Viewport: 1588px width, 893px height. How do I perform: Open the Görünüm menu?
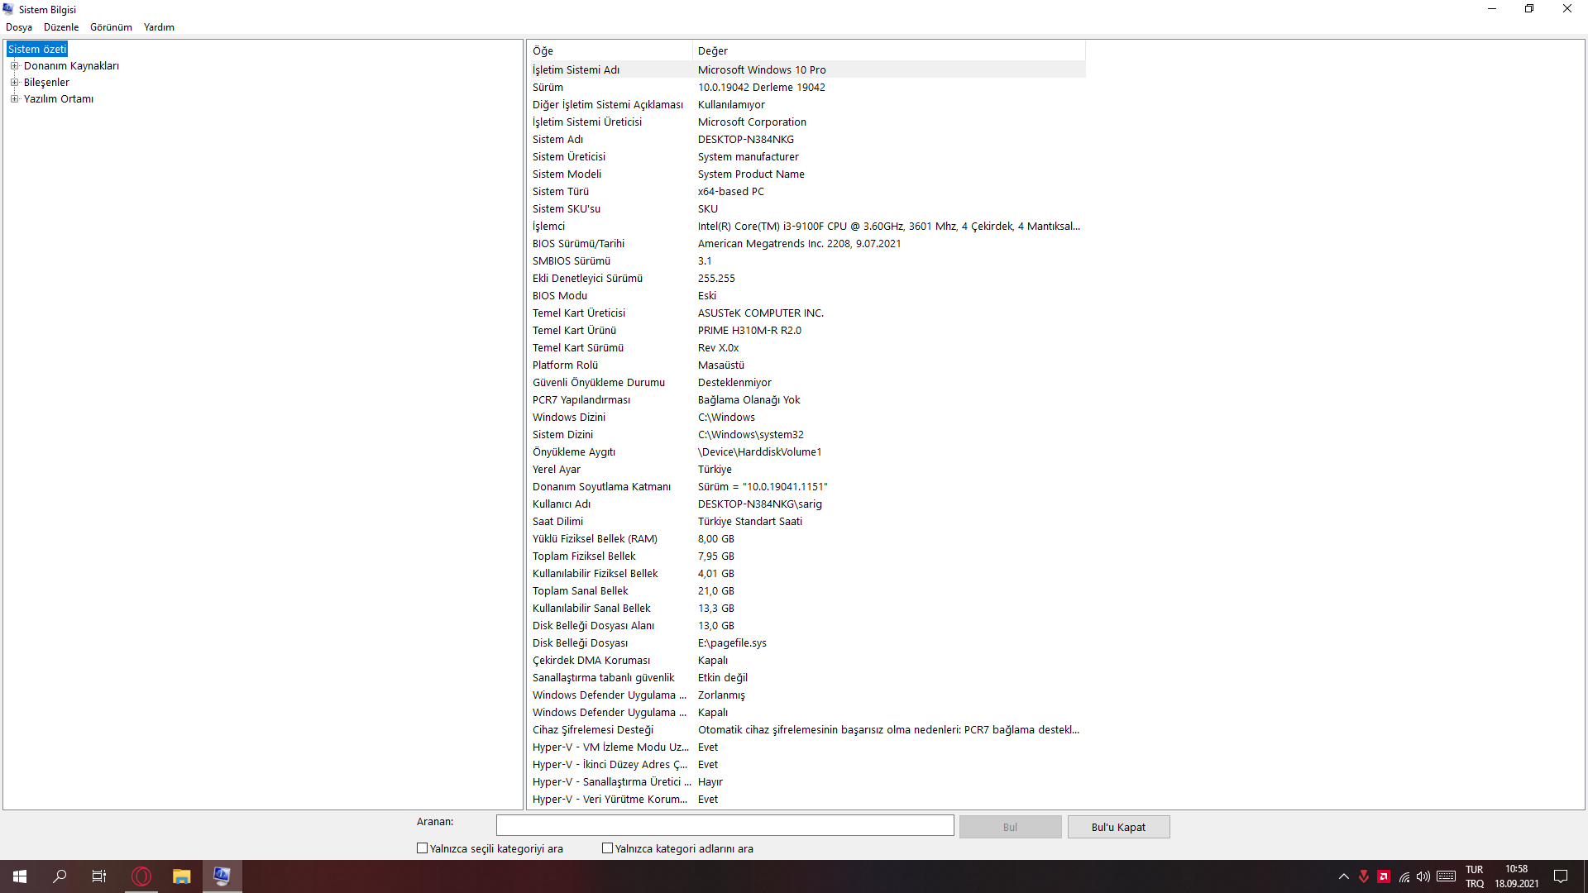coord(111,27)
